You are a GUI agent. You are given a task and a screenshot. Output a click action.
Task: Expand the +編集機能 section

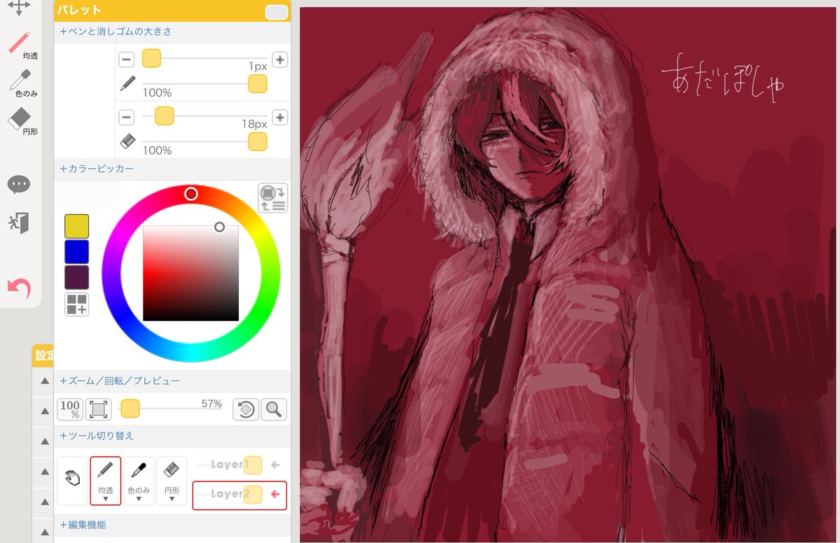coord(83,524)
